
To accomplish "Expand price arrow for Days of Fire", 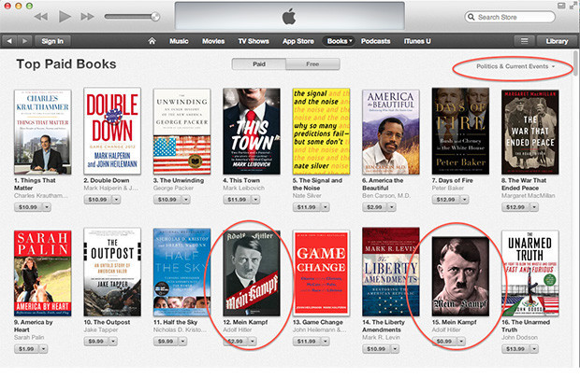I will click(x=465, y=200).
